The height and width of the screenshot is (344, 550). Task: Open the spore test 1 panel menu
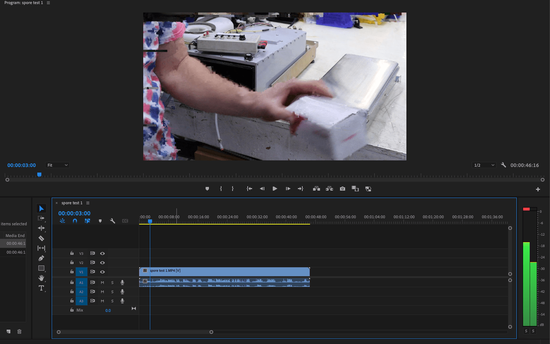(88, 203)
